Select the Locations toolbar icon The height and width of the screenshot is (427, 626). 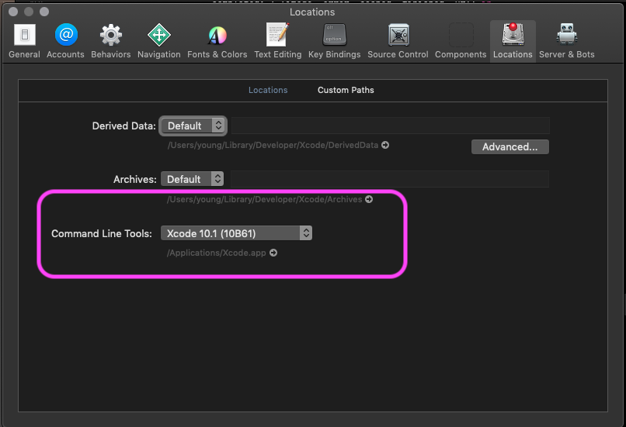coord(513,41)
